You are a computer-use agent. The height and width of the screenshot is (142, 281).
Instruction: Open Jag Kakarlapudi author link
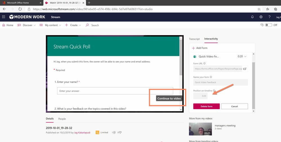tap(82, 132)
